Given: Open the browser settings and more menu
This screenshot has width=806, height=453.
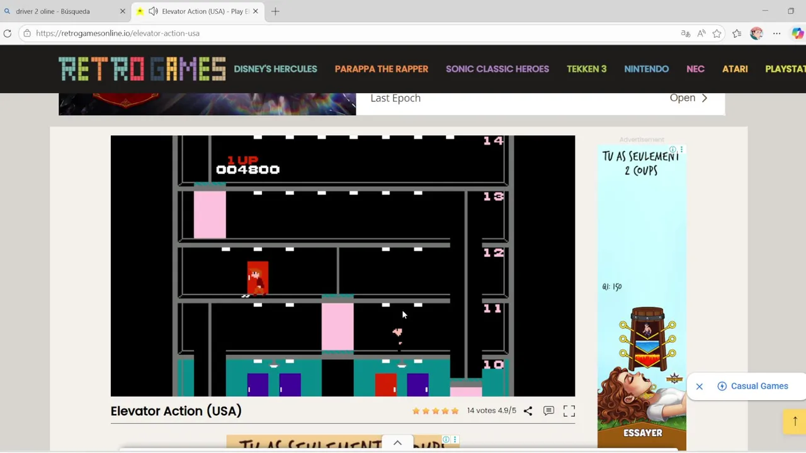Looking at the screenshot, I should (776, 33).
